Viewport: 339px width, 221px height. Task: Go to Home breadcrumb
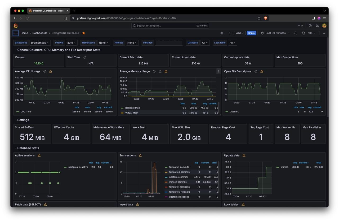[x=24, y=33]
